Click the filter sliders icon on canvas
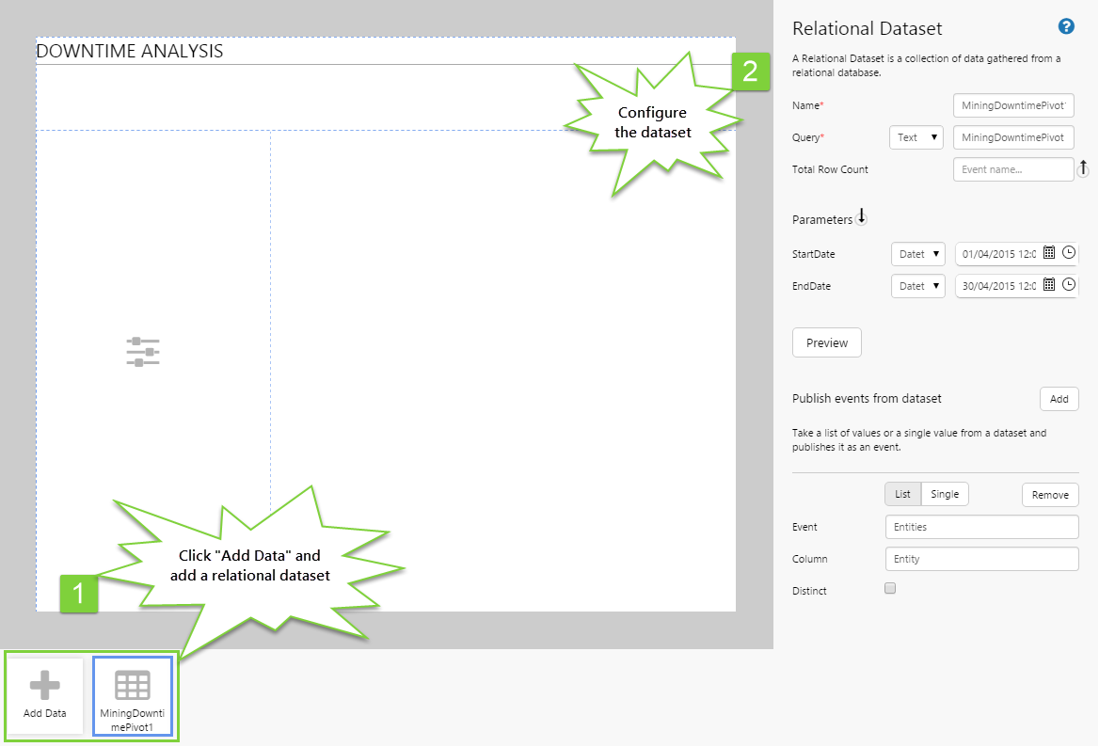Viewport: 1099px width, 747px height. 143,351
